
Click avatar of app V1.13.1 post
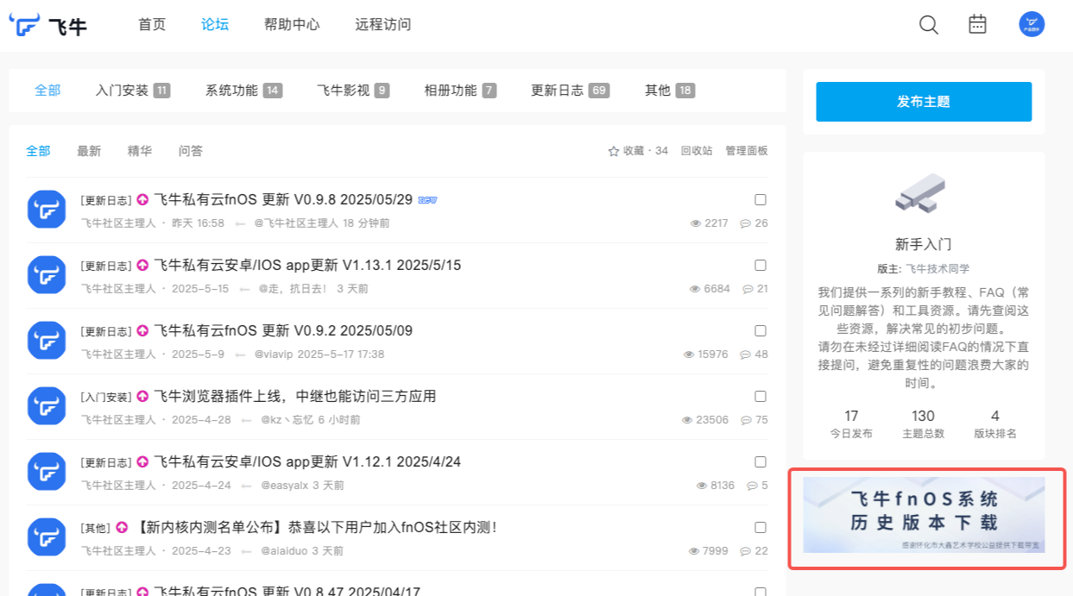tap(47, 275)
